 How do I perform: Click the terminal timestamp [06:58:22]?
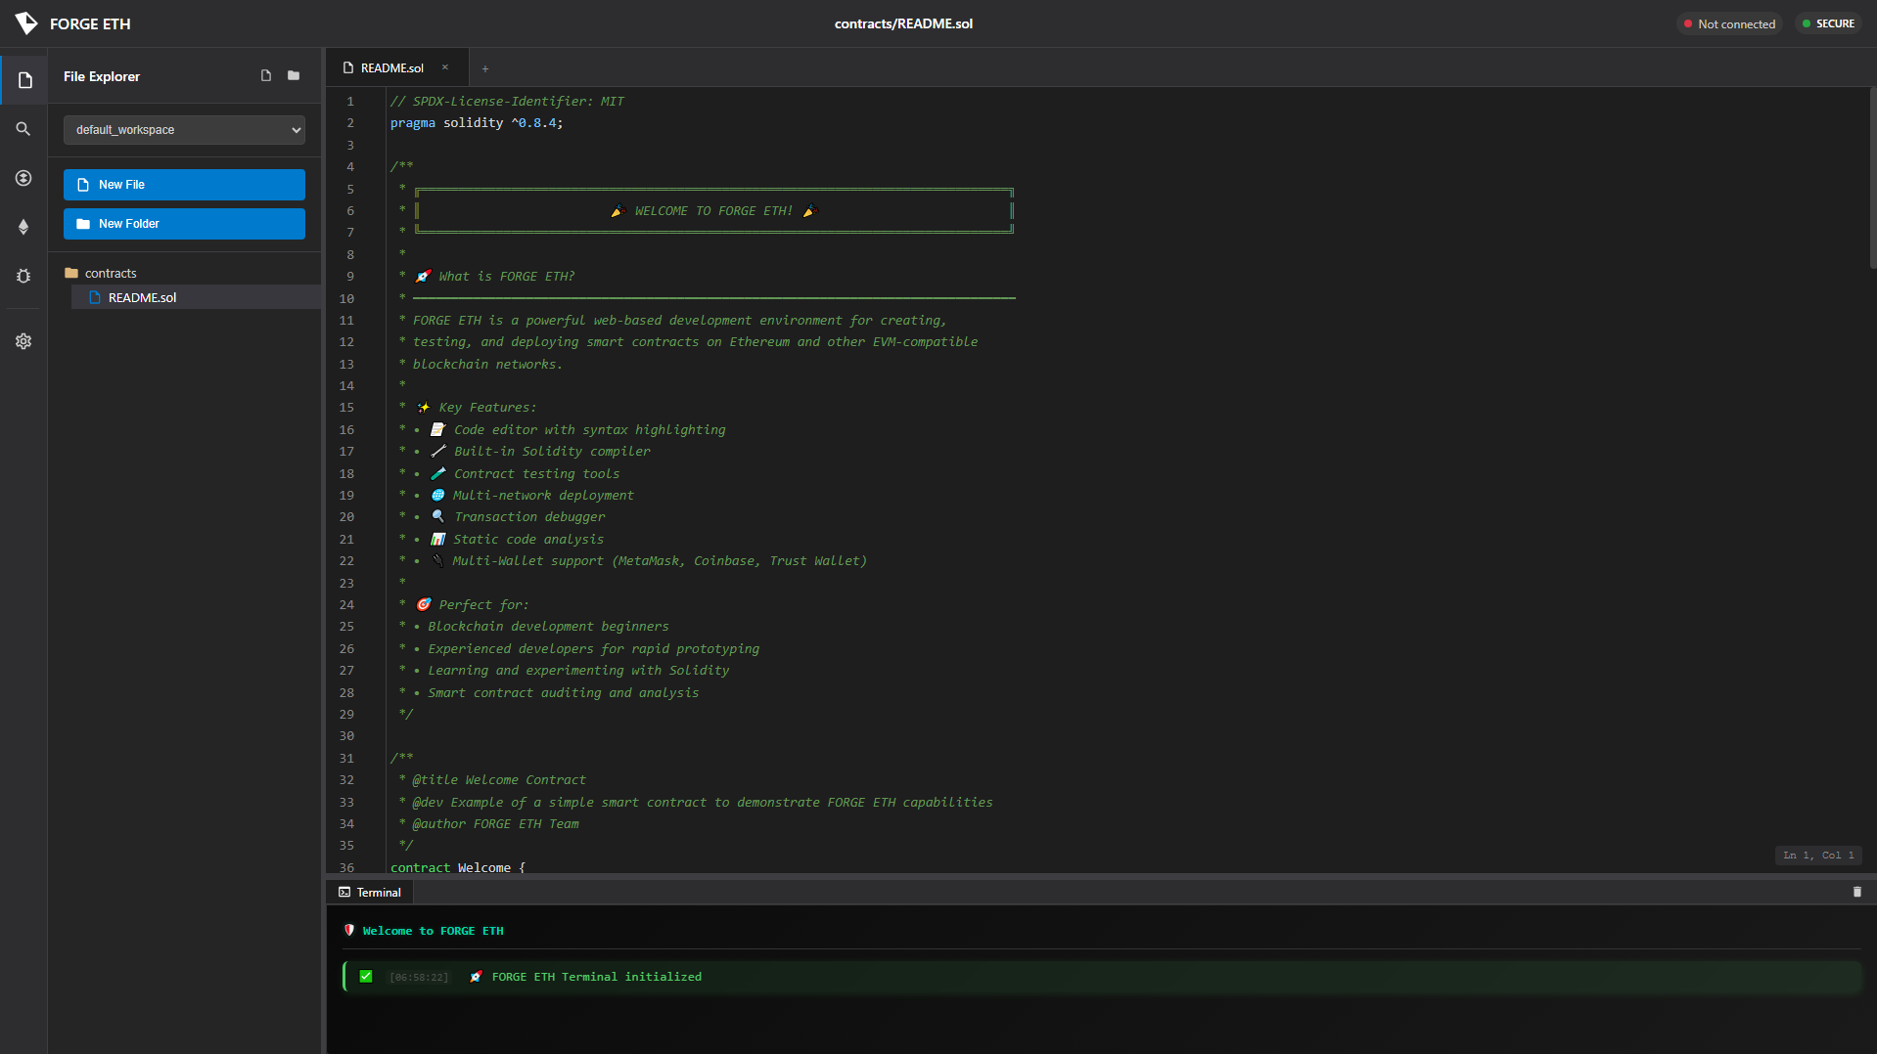[x=419, y=977]
